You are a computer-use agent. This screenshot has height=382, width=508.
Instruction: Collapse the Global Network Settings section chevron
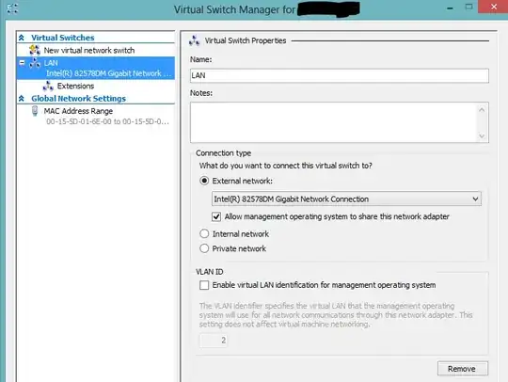pos(22,98)
